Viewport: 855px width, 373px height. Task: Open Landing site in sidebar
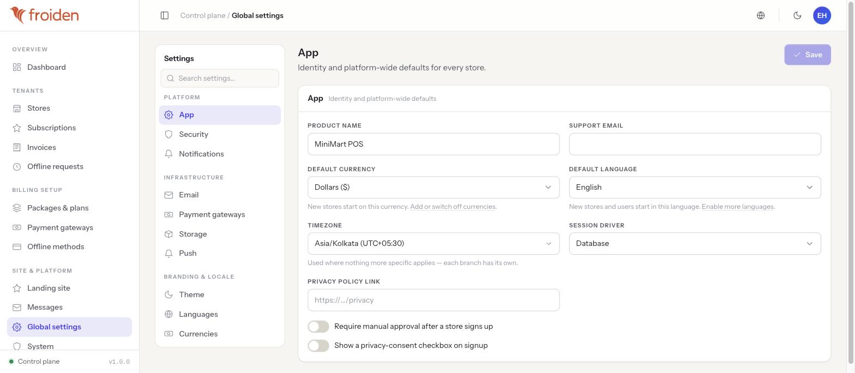point(69,288)
